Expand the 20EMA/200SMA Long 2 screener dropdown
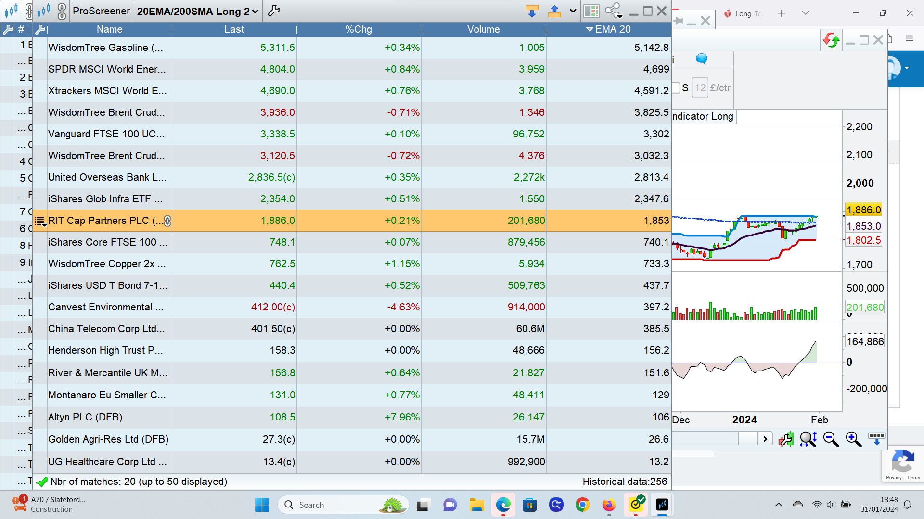Viewport: 924px width, 519px height. [255, 11]
